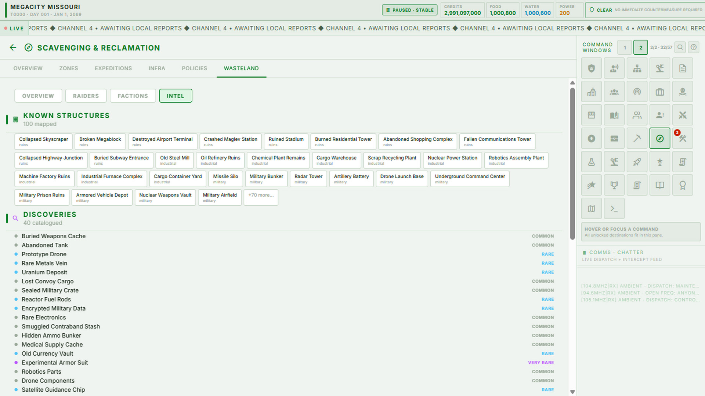
Task: Open the hierarchy org-chart command icon
Action: tap(637, 68)
